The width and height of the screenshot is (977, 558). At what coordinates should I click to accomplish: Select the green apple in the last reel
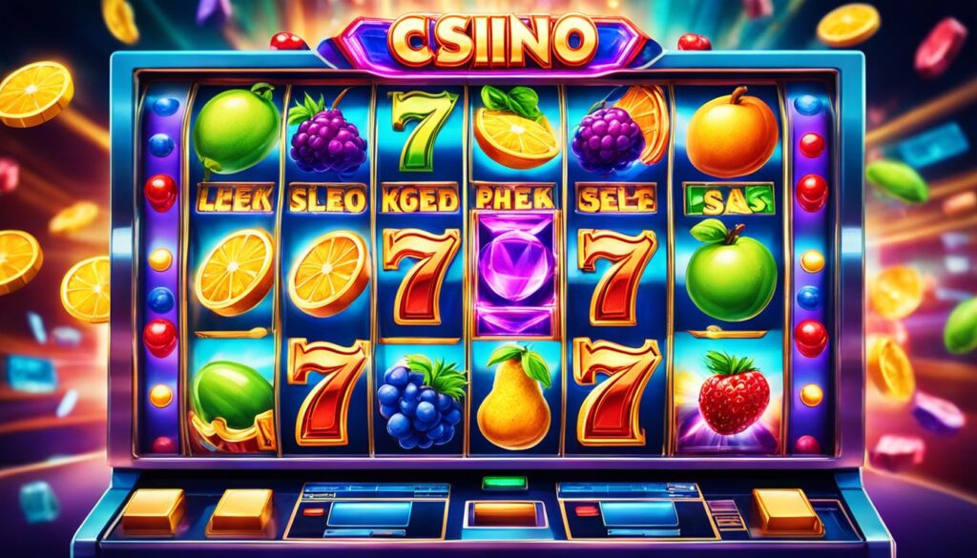(x=730, y=270)
